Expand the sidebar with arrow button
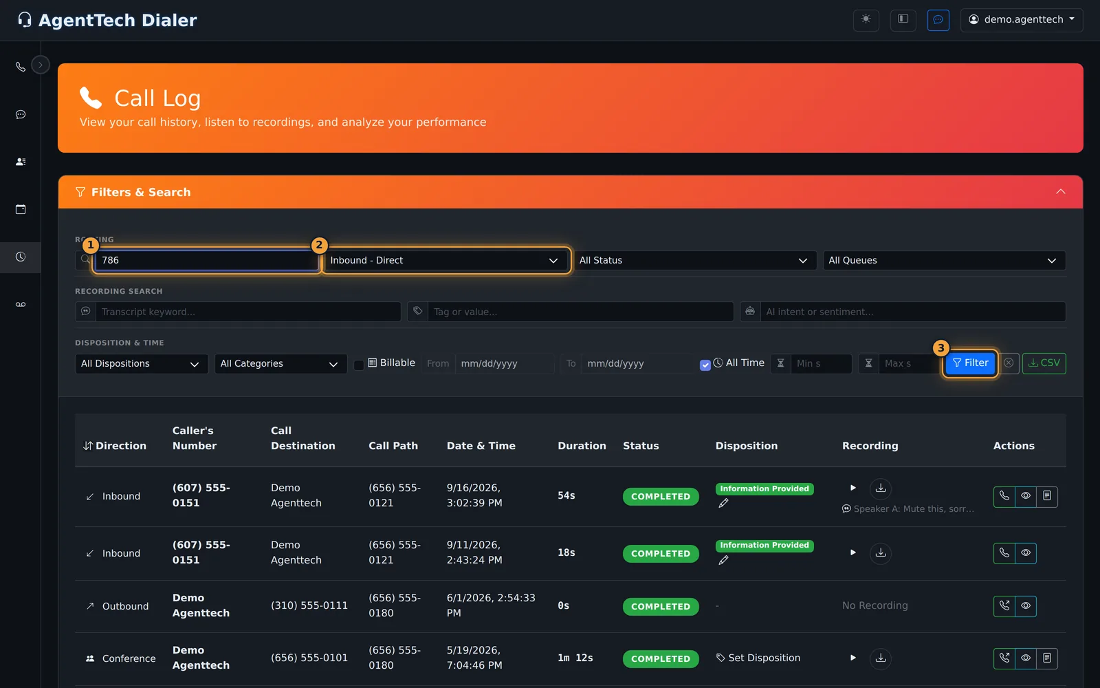The height and width of the screenshot is (688, 1100). coord(41,65)
